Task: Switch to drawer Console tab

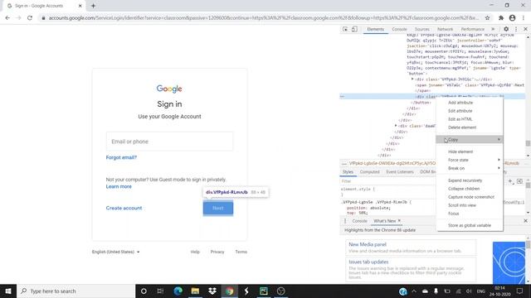Action: click(x=359, y=221)
